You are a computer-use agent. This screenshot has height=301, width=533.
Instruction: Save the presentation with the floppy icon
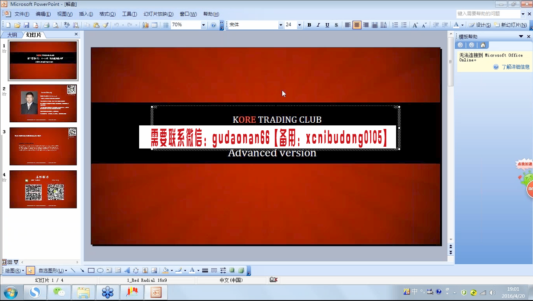point(27,25)
